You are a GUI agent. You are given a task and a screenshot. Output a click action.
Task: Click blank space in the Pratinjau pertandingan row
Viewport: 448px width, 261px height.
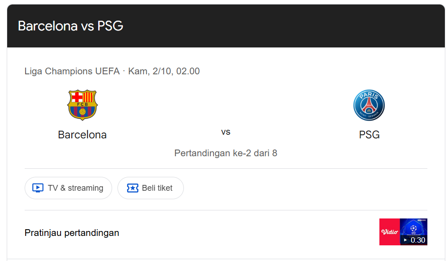[x=247, y=233]
